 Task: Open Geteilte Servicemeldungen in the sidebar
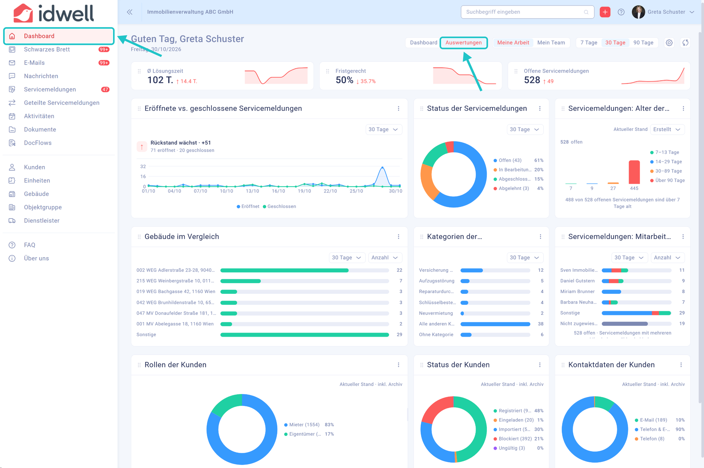[59, 103]
